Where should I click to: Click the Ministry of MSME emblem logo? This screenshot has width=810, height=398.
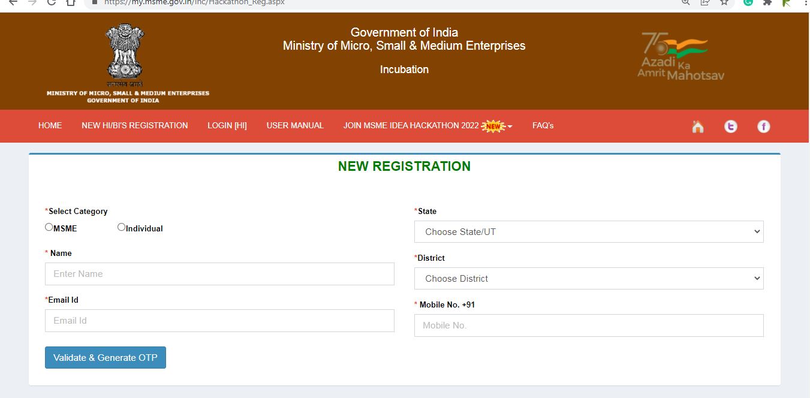pos(124,54)
